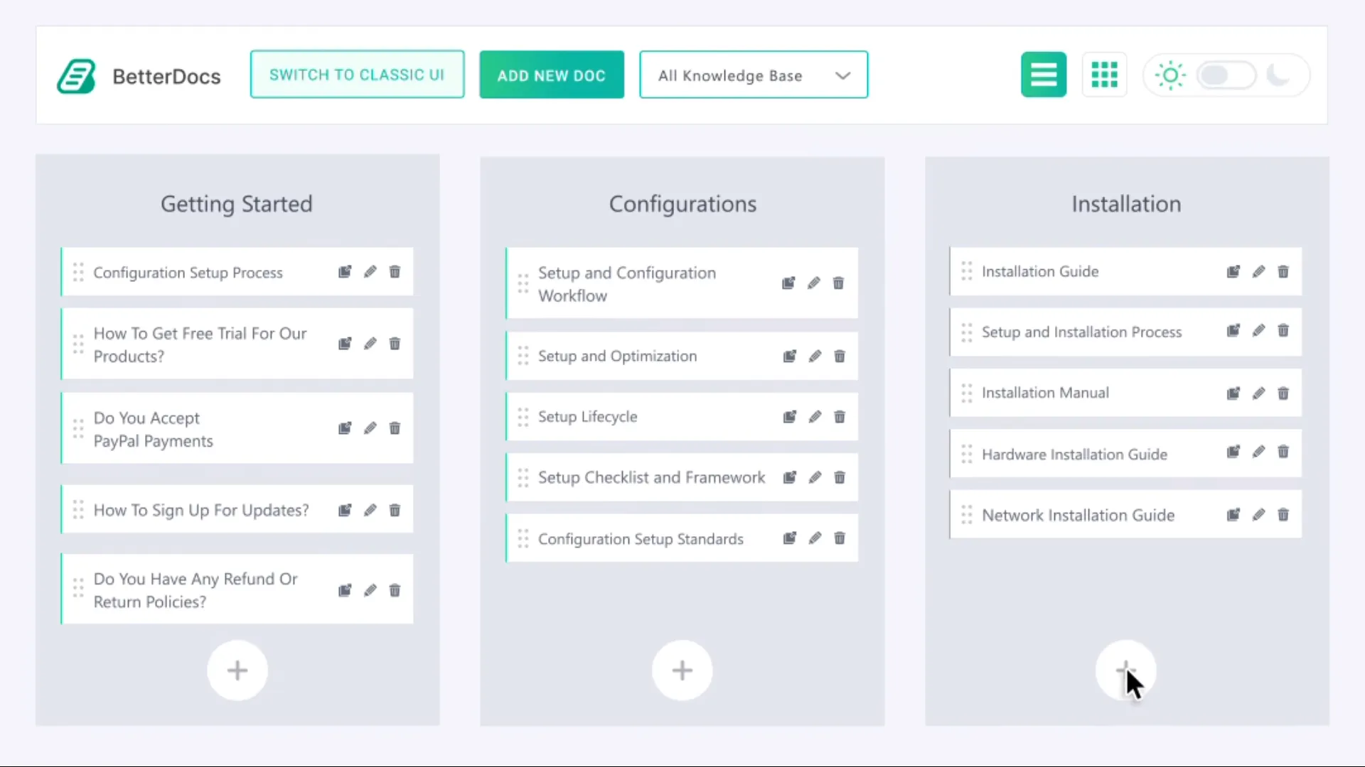Click the Add New Doc button
1365x767 pixels.
tap(551, 75)
